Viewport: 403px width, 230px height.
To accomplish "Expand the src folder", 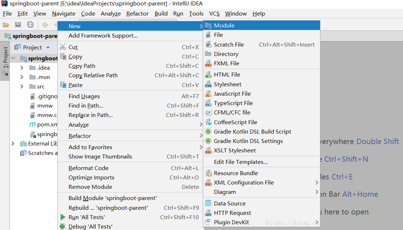I will pos(22,86).
